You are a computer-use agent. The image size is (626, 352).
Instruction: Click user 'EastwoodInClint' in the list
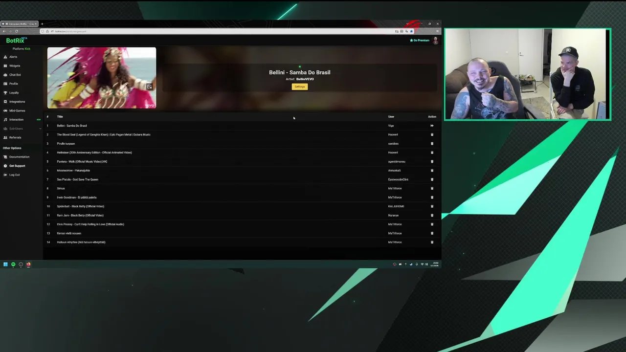pos(398,179)
